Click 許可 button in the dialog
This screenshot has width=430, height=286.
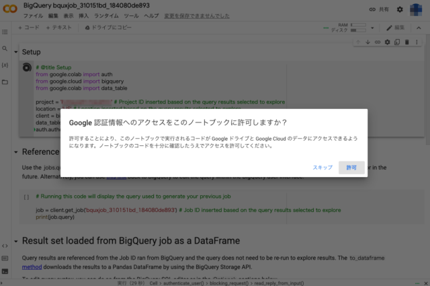[x=351, y=168]
